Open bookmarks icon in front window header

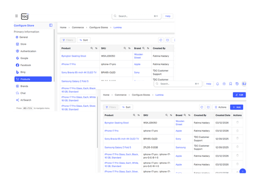231,84
